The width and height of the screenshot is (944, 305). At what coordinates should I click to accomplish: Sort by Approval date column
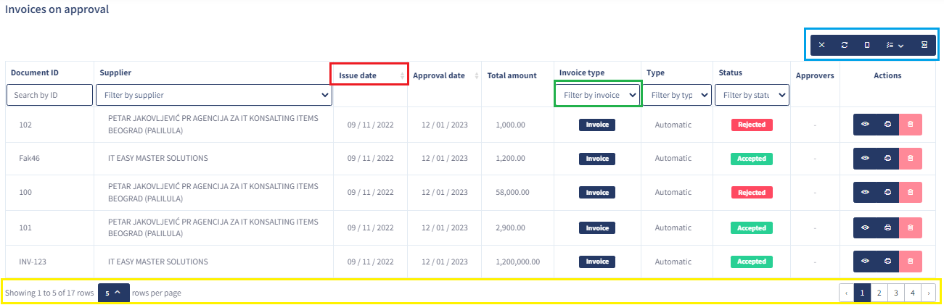pos(445,75)
